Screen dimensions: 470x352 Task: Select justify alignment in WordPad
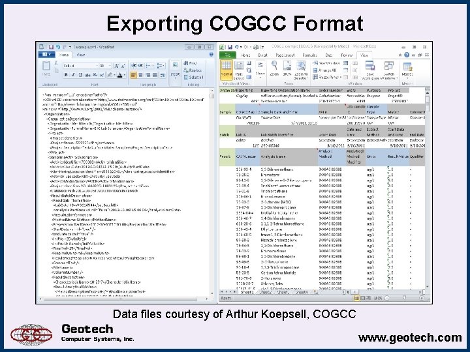pyautogui.click(x=155, y=75)
